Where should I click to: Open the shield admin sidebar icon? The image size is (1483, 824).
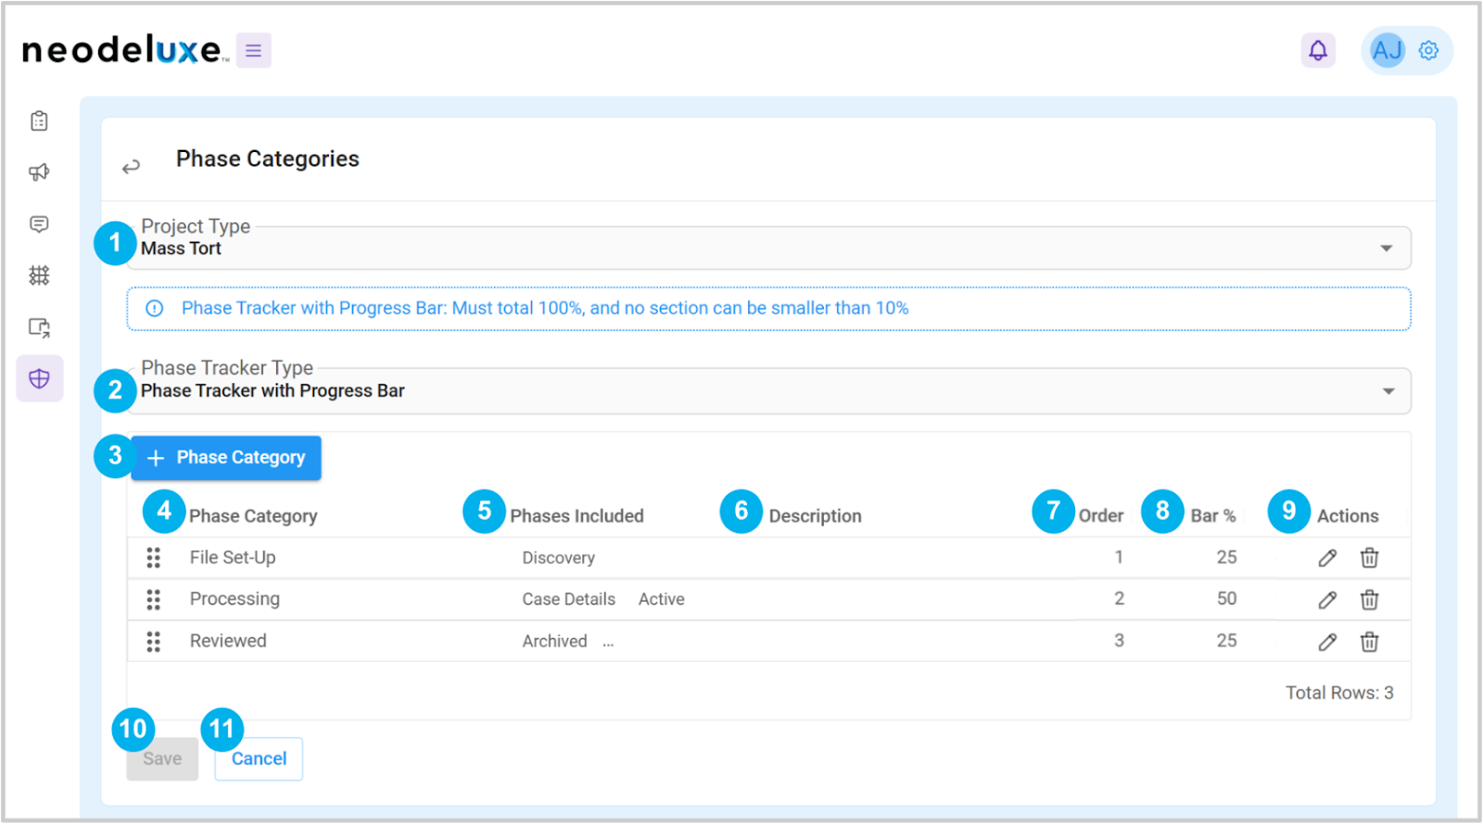39,378
